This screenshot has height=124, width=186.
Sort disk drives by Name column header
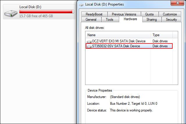[x=118, y=35]
